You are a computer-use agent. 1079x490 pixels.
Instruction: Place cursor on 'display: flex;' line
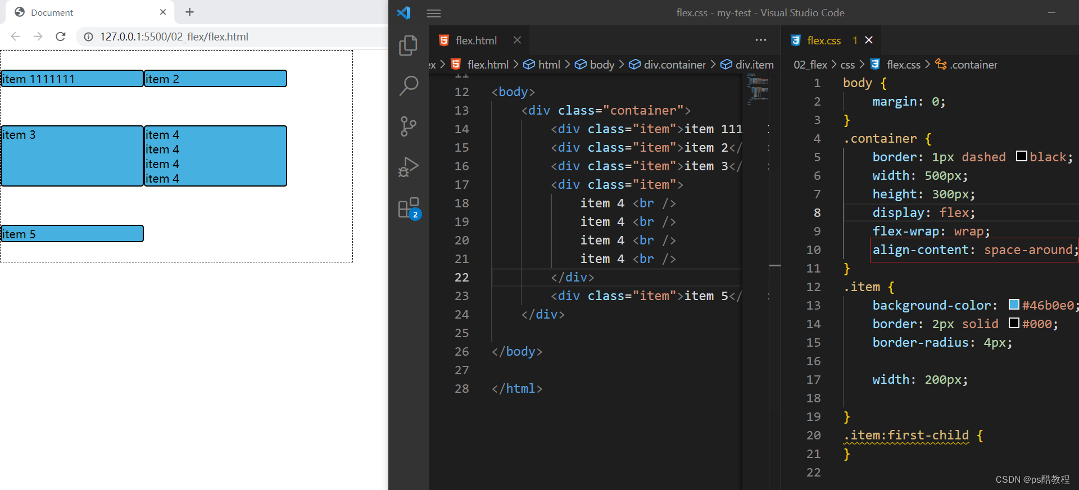(924, 213)
